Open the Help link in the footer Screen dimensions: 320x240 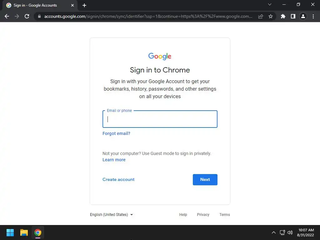click(183, 215)
